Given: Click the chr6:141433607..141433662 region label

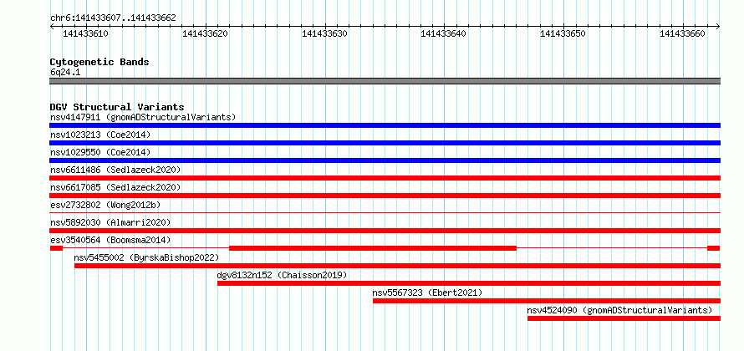Looking at the screenshot, I should (x=113, y=18).
